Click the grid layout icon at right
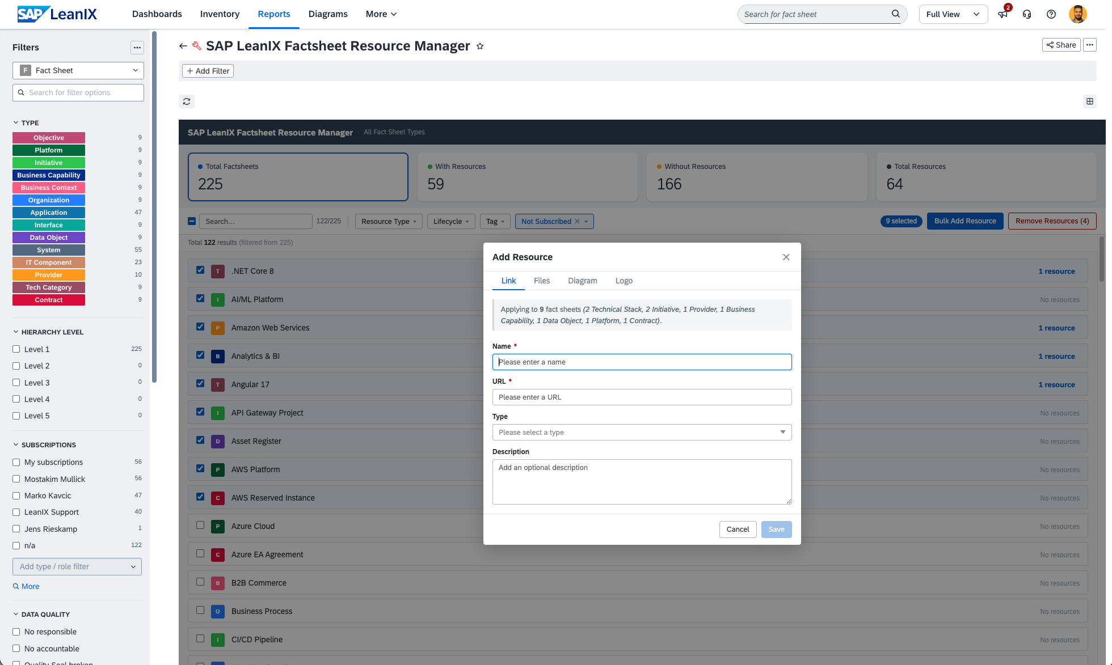1112x665 pixels. [1090, 101]
